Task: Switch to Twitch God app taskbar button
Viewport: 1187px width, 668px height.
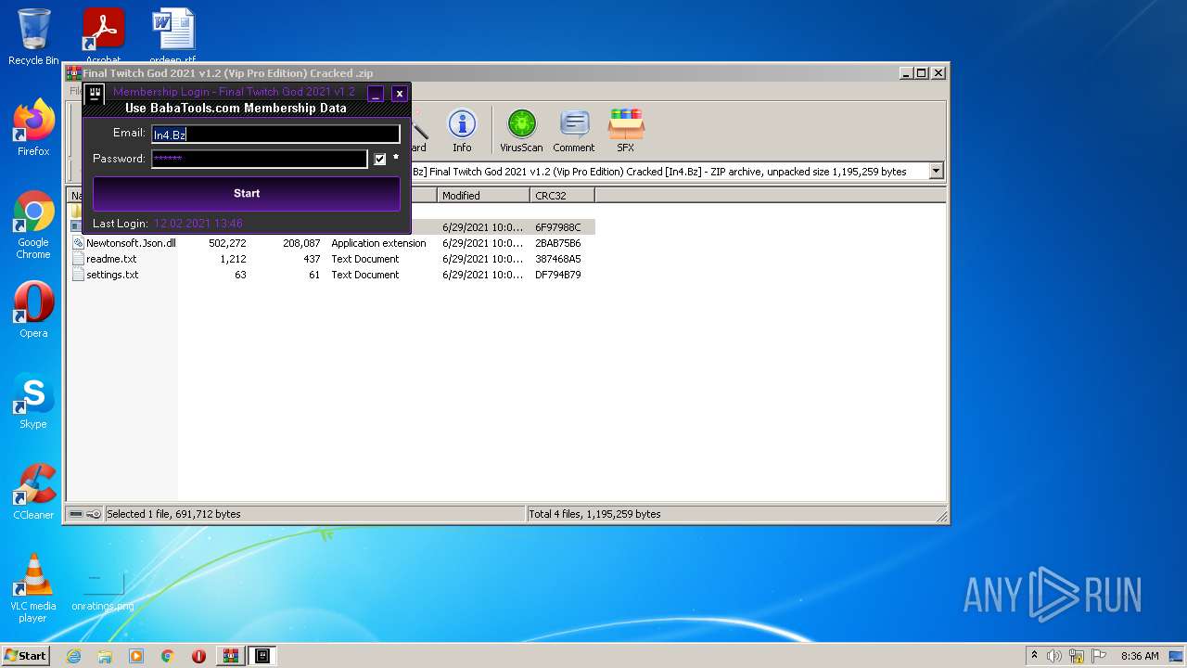Action: (262, 656)
